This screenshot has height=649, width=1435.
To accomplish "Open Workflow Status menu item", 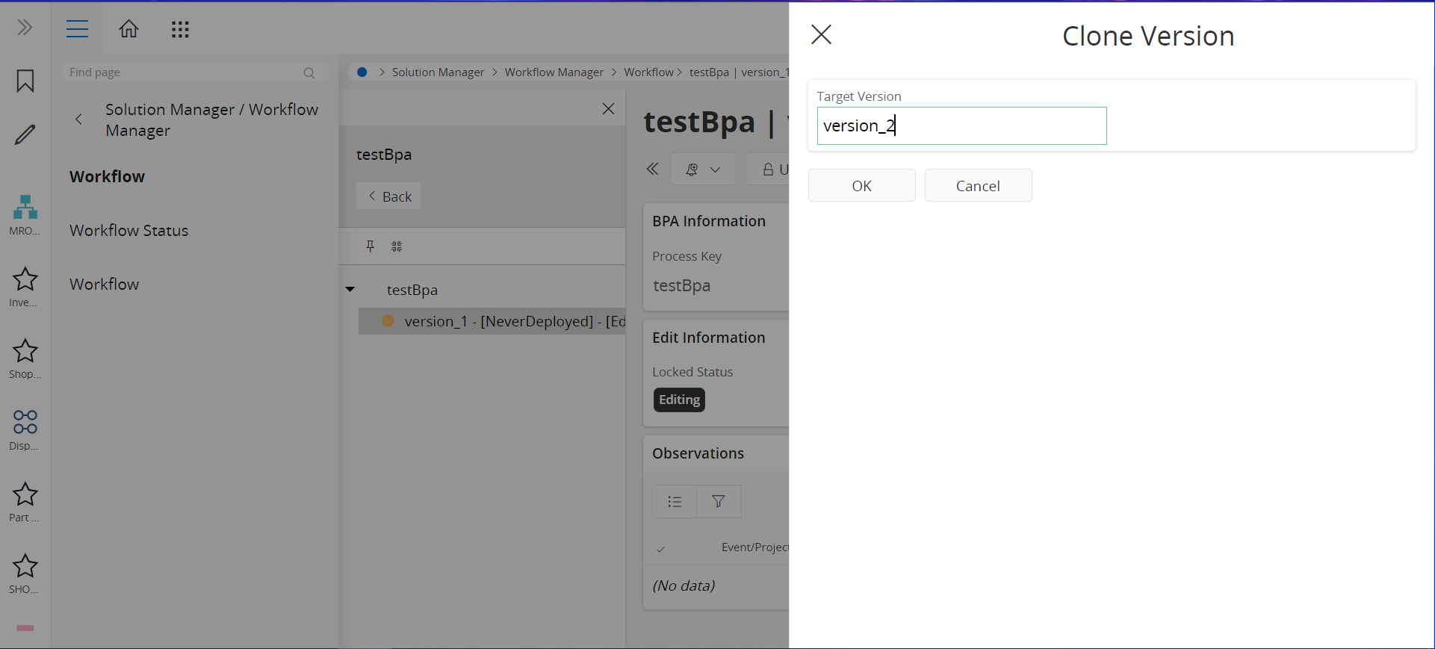I will tap(128, 231).
